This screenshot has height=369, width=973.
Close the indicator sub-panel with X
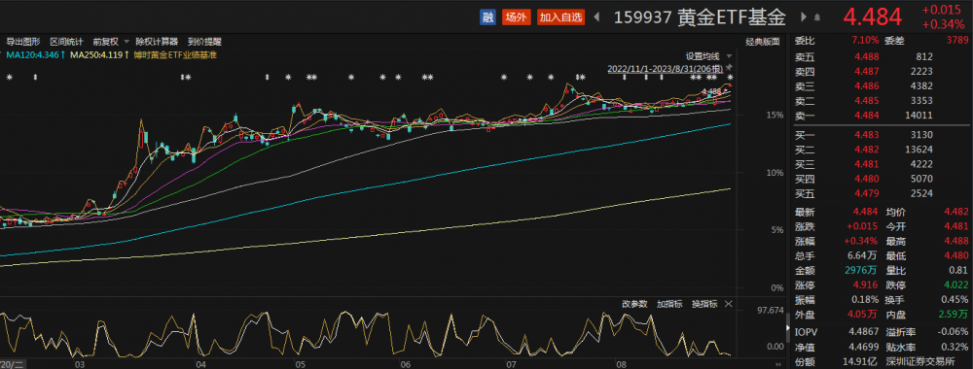(729, 304)
